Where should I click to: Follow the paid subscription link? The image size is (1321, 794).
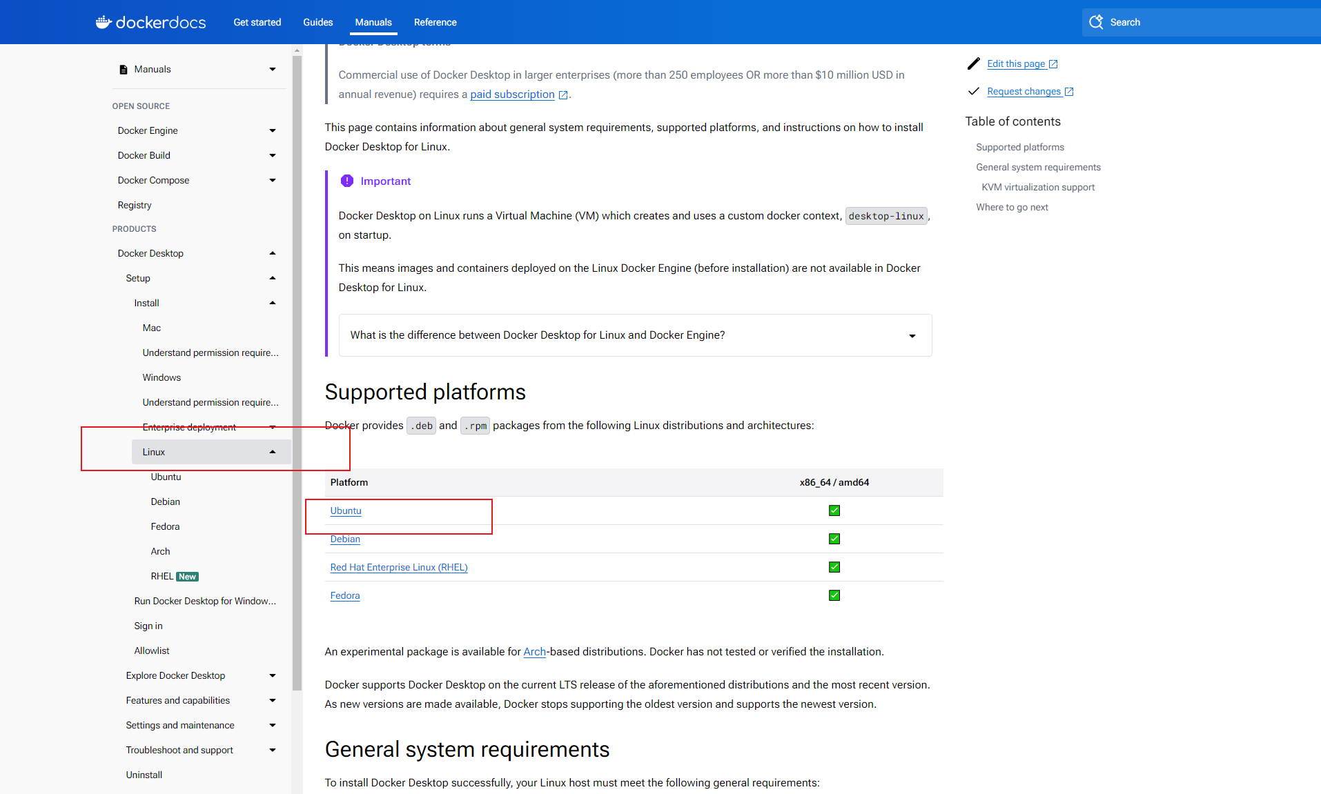[512, 95]
